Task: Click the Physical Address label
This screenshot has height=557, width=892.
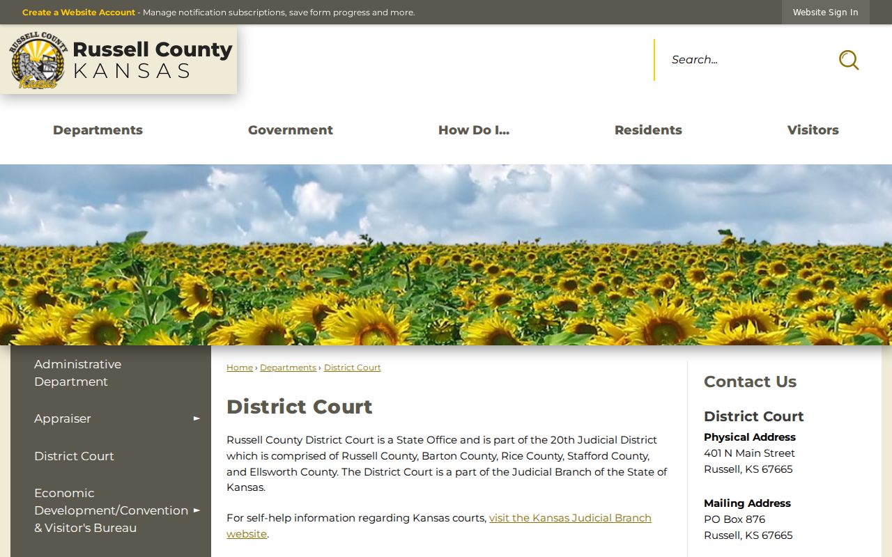Action: coord(750,437)
